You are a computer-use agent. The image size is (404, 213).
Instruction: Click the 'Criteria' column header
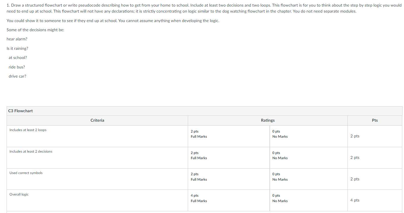pos(97,120)
